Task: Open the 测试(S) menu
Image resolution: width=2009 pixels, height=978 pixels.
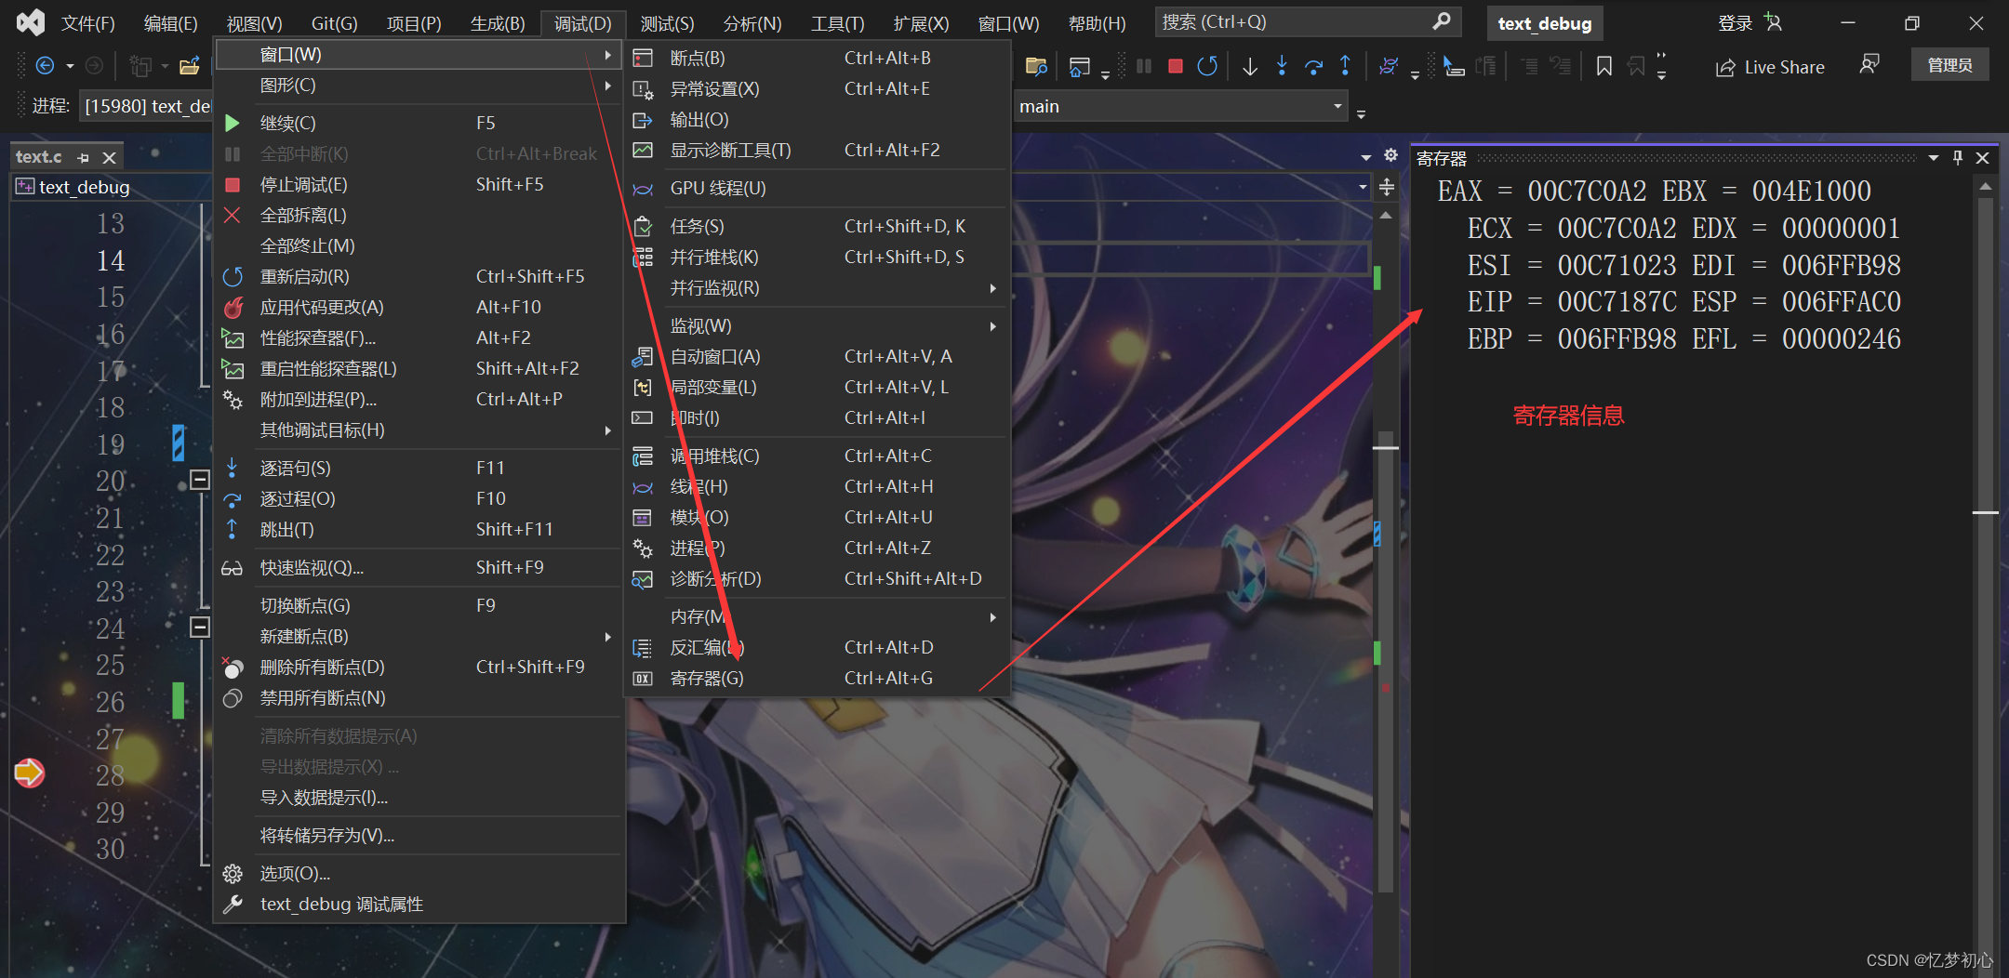Action: pyautogui.click(x=668, y=23)
